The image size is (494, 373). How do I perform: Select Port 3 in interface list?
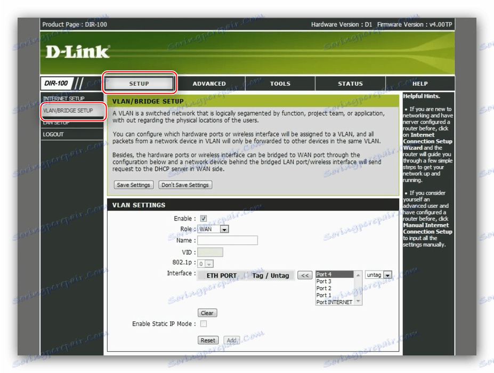(335, 281)
